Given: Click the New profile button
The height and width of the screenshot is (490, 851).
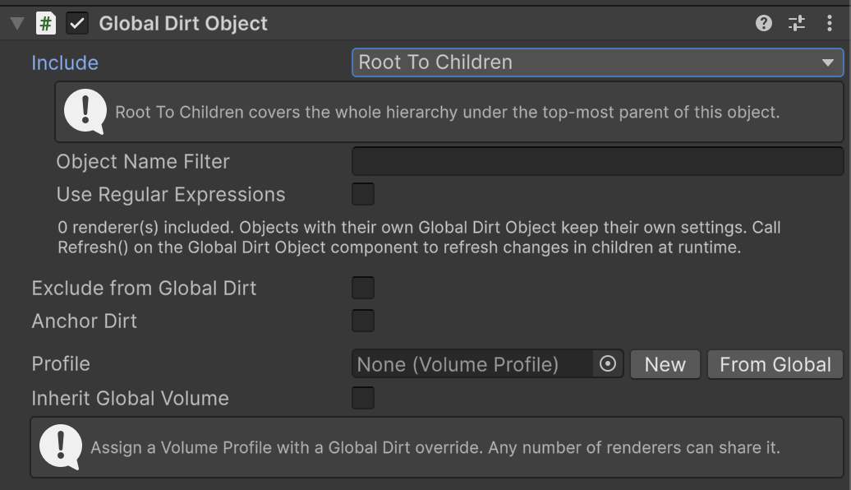Looking at the screenshot, I should click(x=665, y=364).
